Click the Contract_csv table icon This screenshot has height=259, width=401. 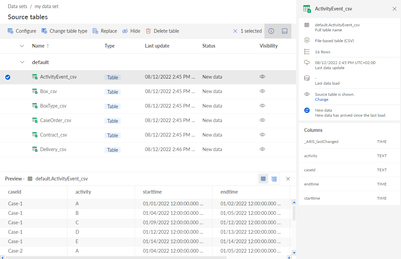pyautogui.click(x=35, y=135)
